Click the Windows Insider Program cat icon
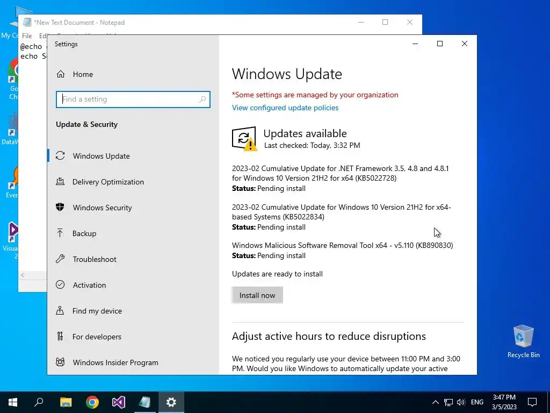Screen dimensions: 550x413 click(x=60, y=362)
